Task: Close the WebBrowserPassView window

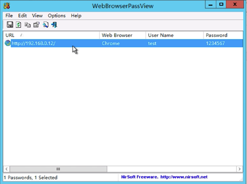Action: click(235, 4)
